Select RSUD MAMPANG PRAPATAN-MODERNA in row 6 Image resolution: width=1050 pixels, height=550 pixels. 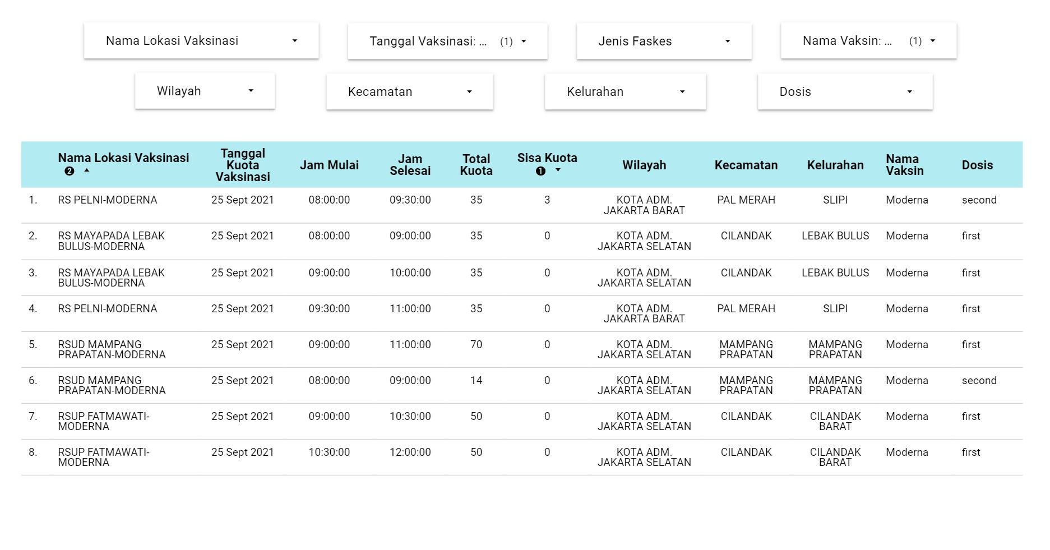click(x=112, y=385)
